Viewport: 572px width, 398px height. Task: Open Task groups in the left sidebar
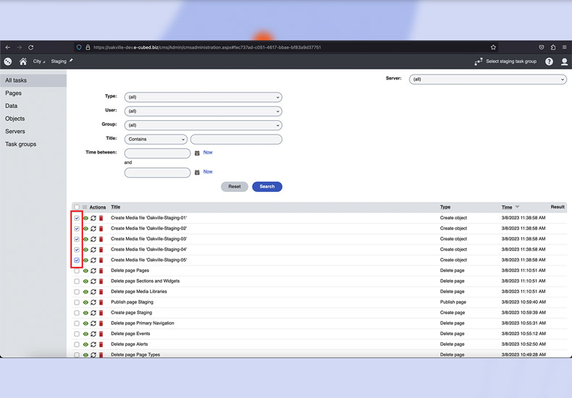coord(21,144)
